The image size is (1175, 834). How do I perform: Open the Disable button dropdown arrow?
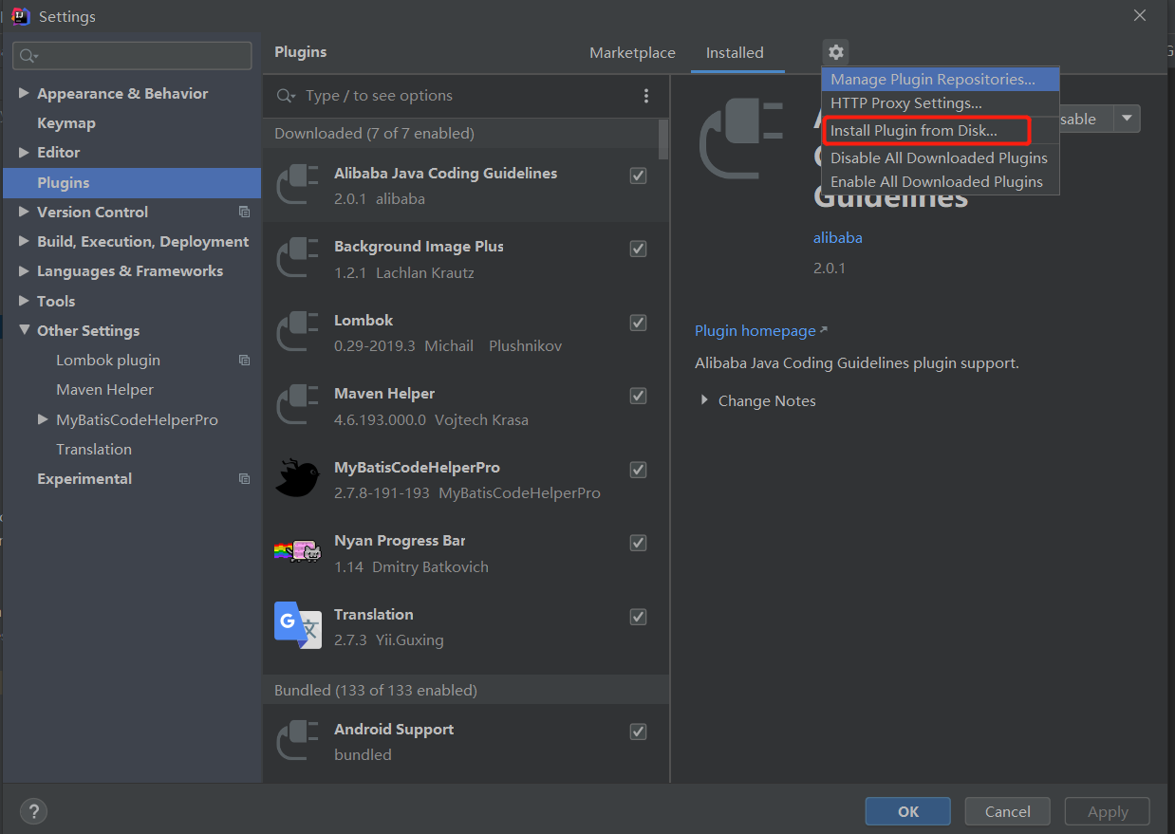1127,119
